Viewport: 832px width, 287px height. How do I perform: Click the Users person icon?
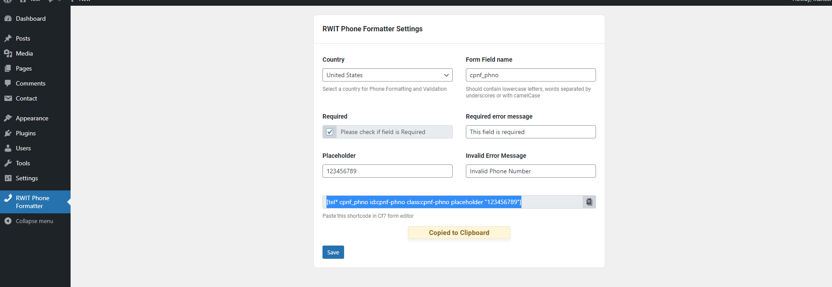click(x=8, y=148)
